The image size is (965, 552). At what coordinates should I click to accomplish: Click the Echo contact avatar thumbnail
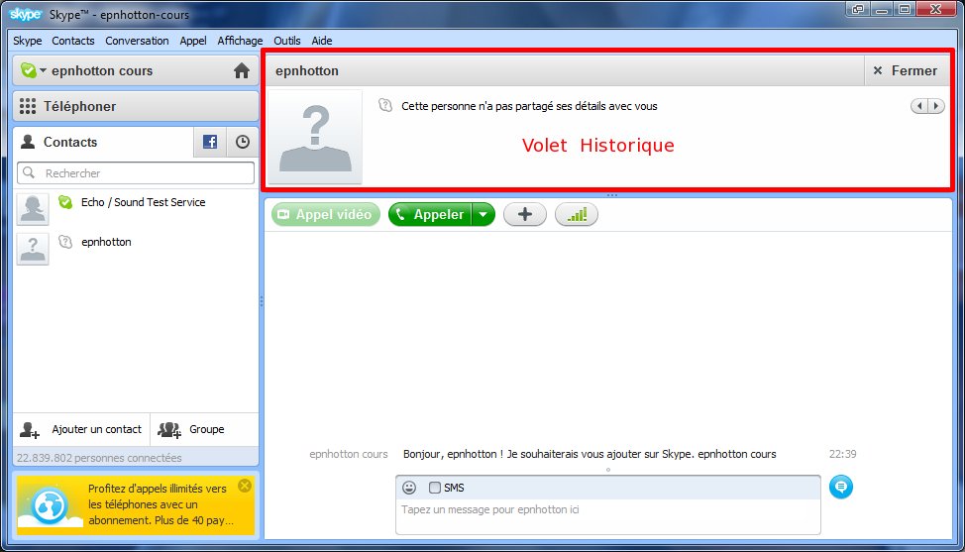(x=33, y=209)
